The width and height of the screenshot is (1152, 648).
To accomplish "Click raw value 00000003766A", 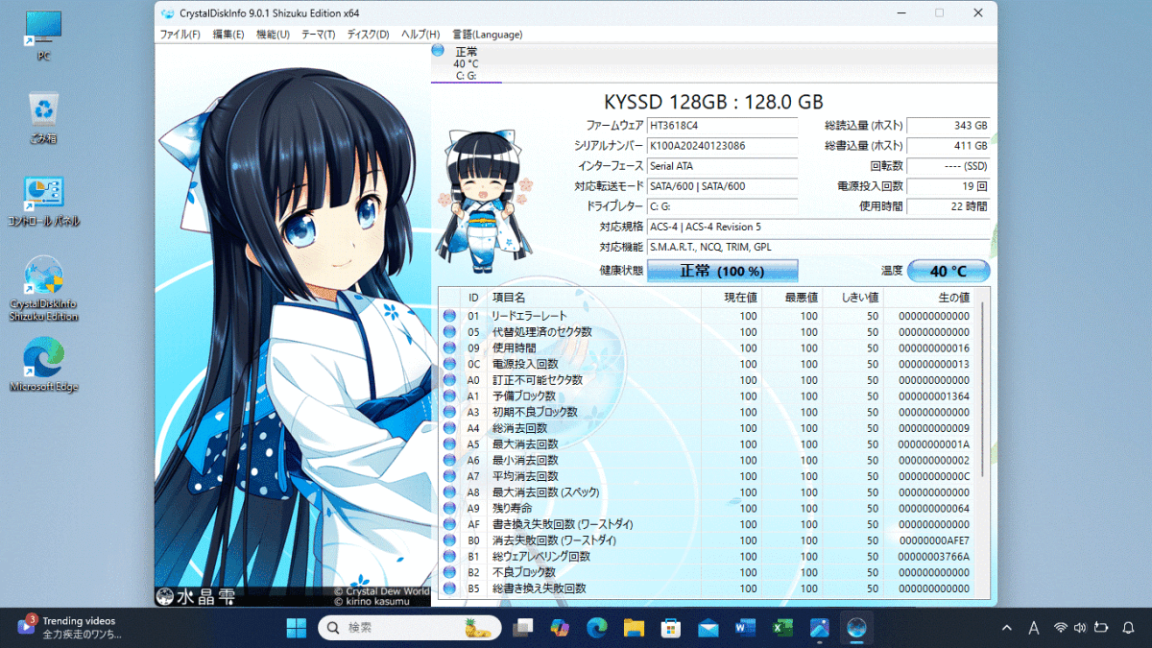I will [933, 557].
